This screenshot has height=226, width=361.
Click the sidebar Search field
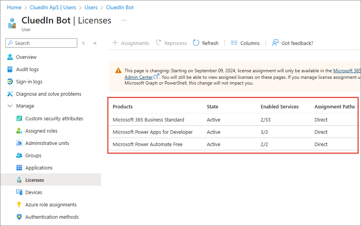[x=42, y=43]
